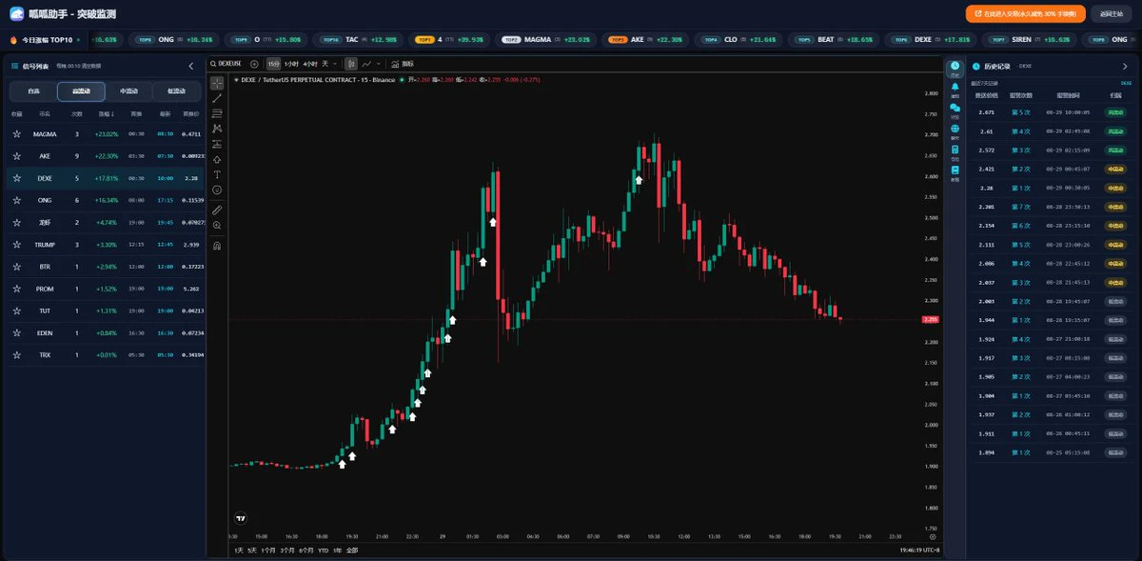Screen dimensions: 1142x561
Task: Select the Fibonacci lines tool
Action: click(217, 113)
